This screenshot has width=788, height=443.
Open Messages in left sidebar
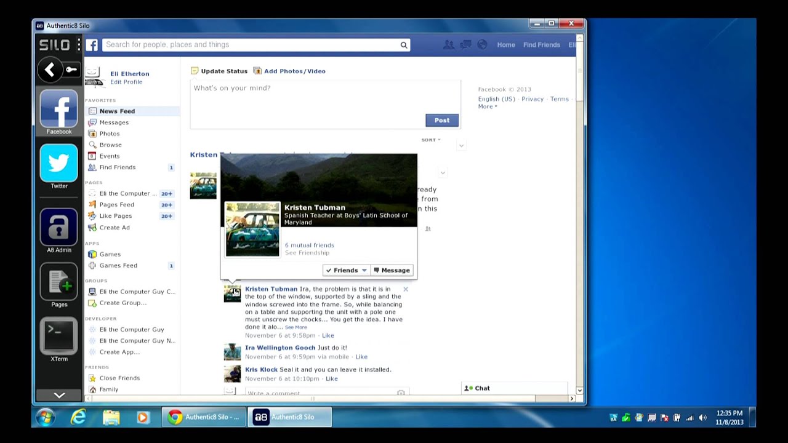114,122
